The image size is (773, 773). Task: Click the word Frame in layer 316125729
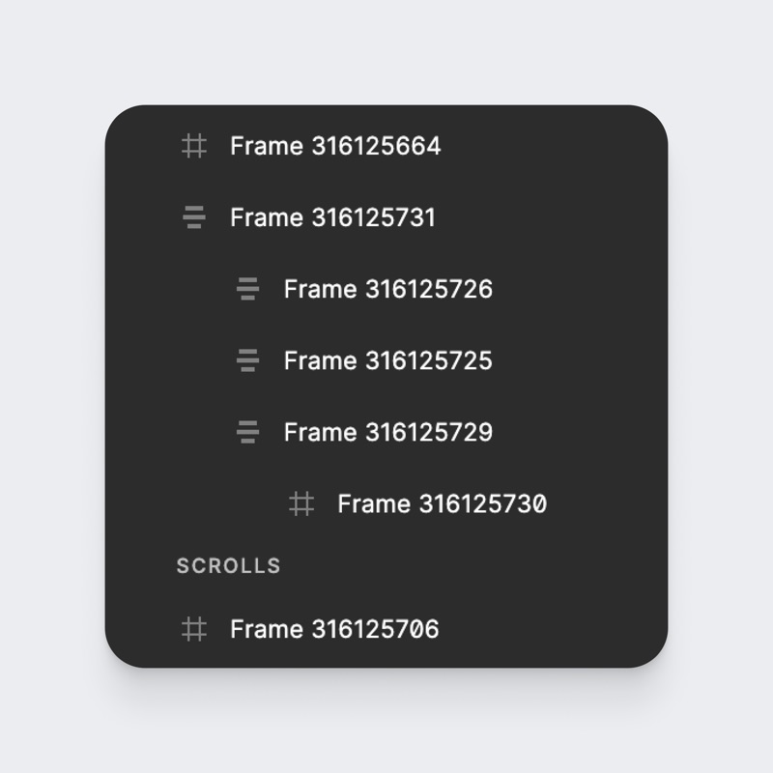point(321,432)
